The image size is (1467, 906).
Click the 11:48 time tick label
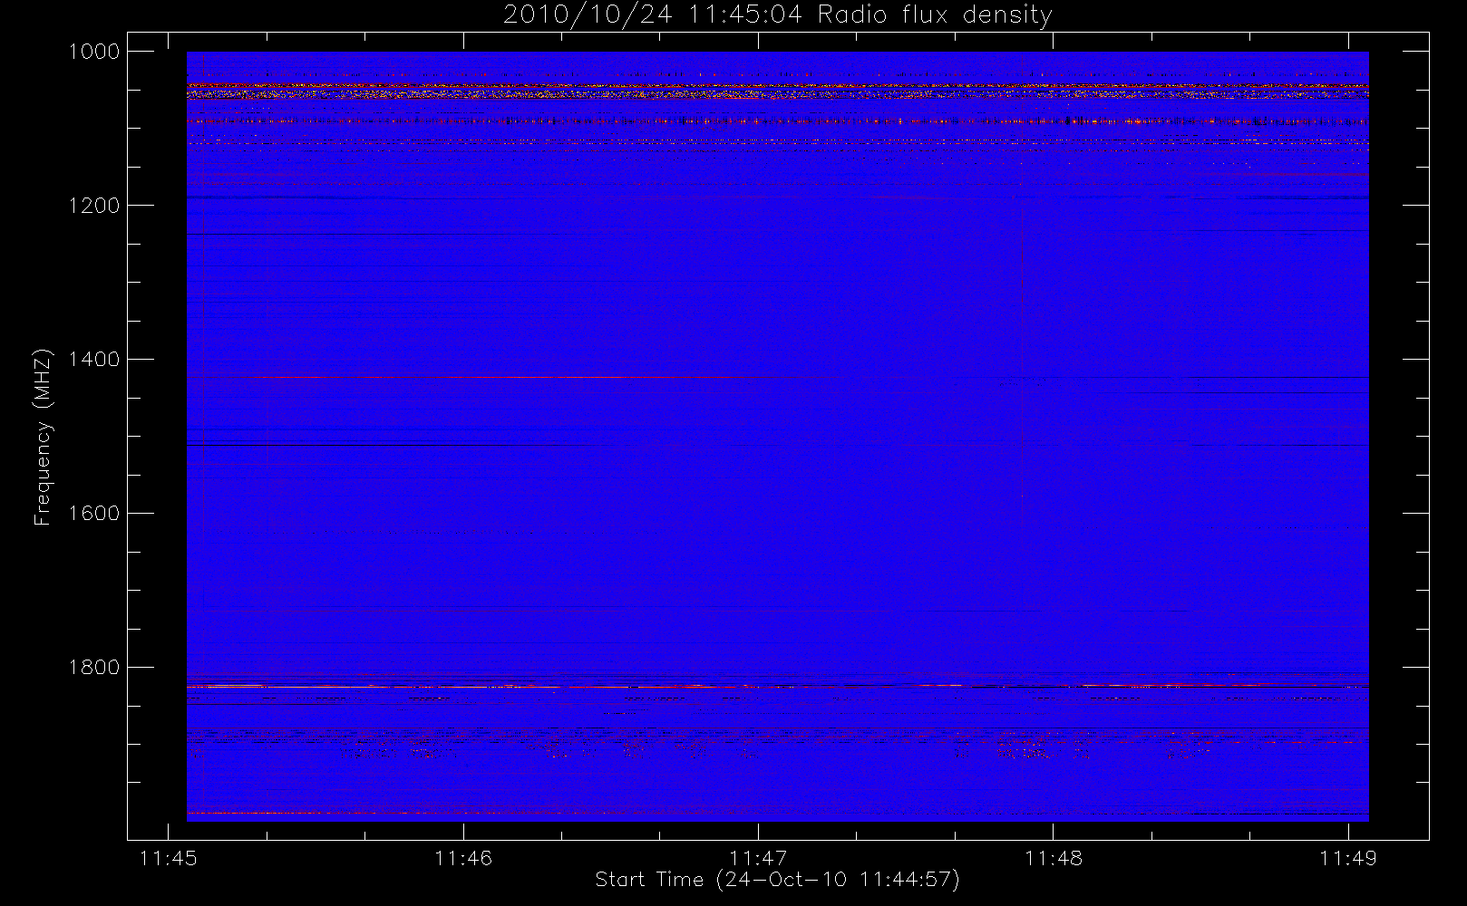click(1054, 858)
